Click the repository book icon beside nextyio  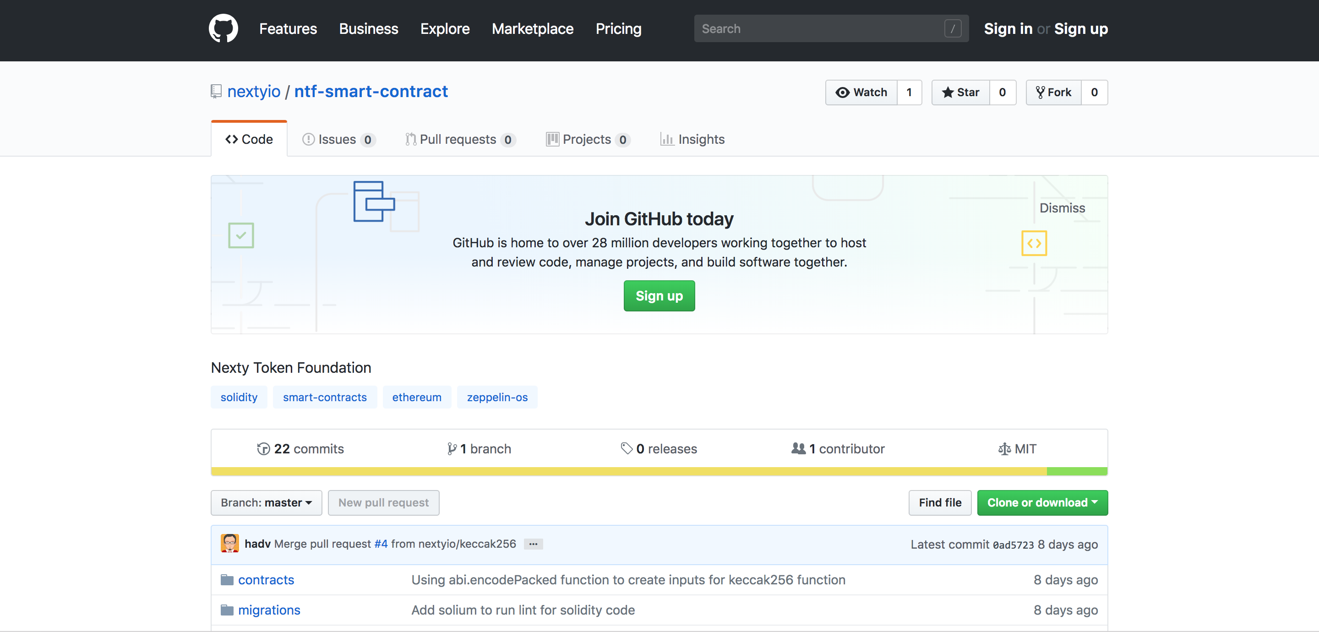pos(216,92)
